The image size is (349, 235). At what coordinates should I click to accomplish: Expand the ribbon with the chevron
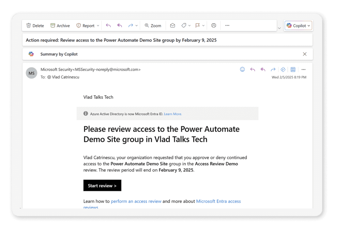pyautogui.click(x=279, y=28)
